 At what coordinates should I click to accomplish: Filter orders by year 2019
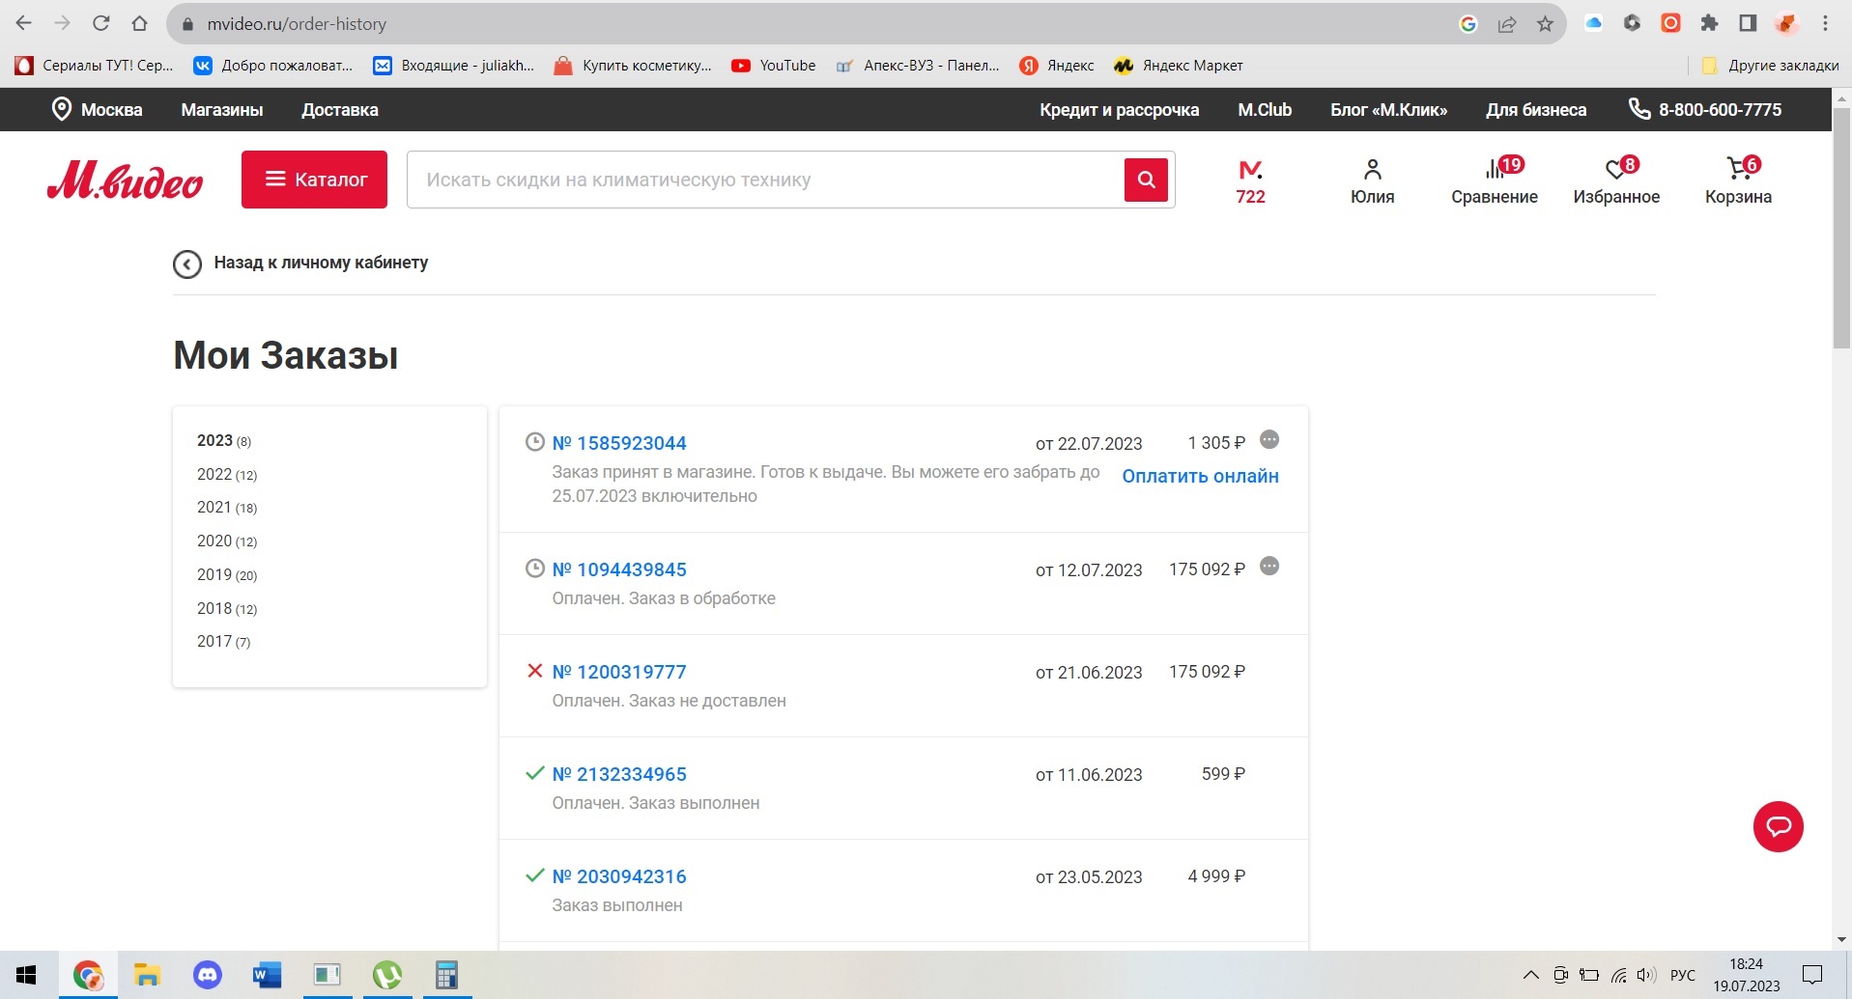click(227, 575)
